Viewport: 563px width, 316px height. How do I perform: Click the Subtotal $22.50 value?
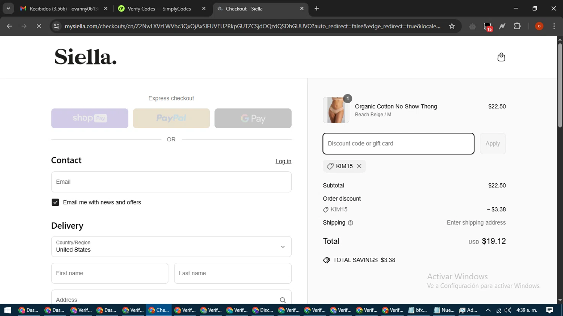tap(497, 186)
